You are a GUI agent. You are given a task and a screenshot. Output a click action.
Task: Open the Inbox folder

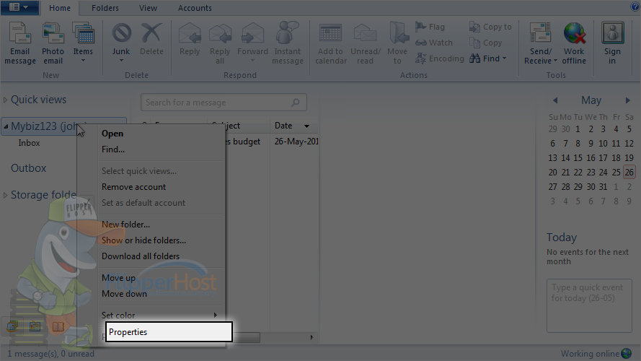click(x=29, y=143)
